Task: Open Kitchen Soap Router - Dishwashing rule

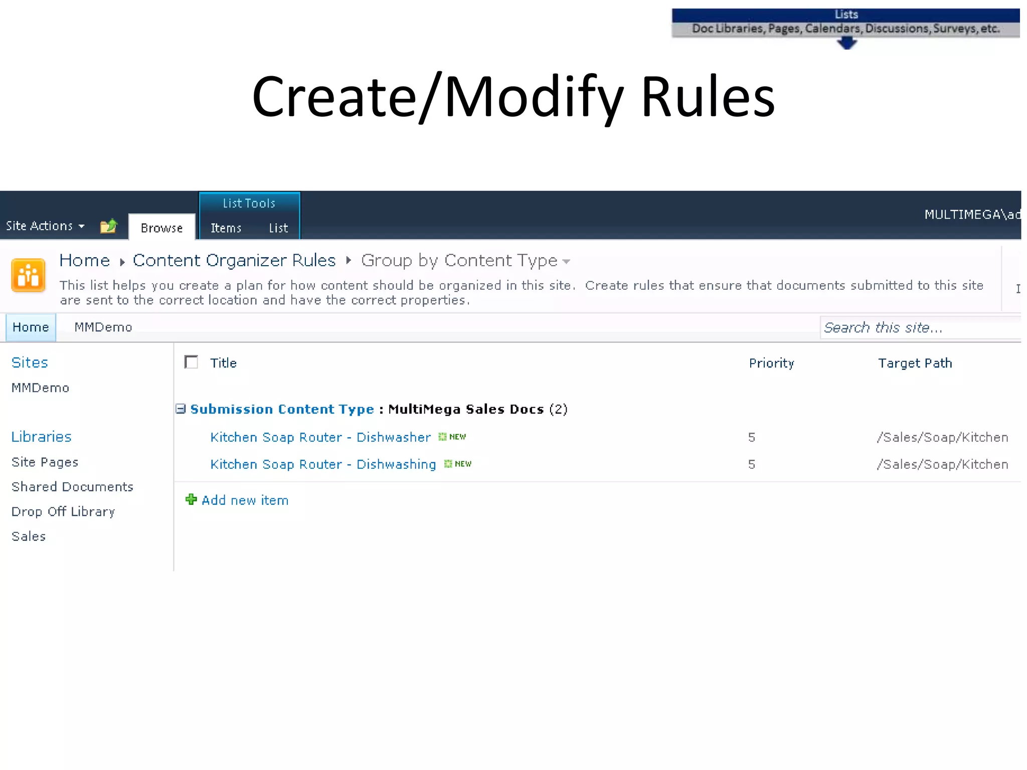Action: [x=323, y=464]
